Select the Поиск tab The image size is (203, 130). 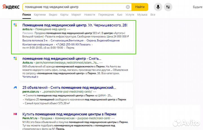point(27,15)
